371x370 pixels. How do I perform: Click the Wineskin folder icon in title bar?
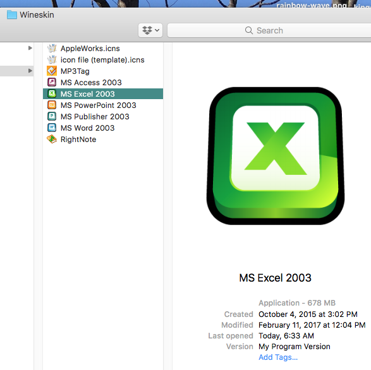coord(12,15)
